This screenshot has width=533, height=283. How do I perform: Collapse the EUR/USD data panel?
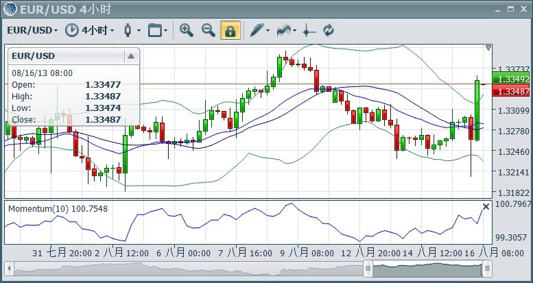coord(131,56)
